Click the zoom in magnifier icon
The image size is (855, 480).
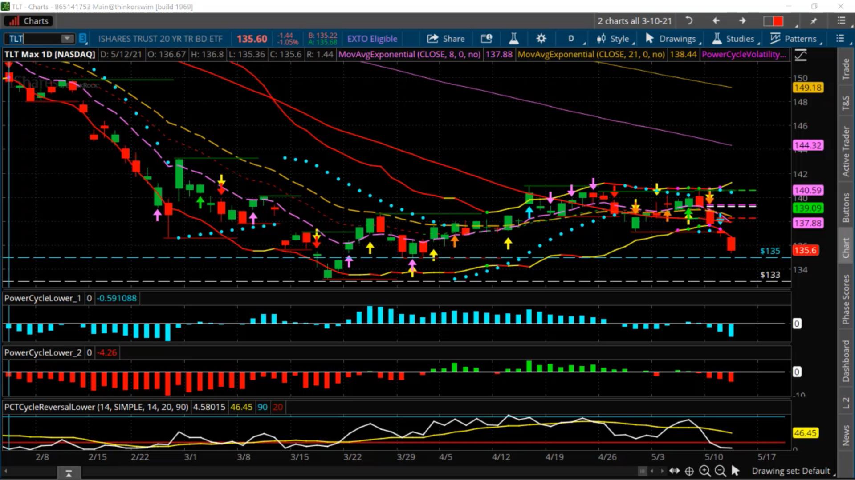[x=704, y=471]
